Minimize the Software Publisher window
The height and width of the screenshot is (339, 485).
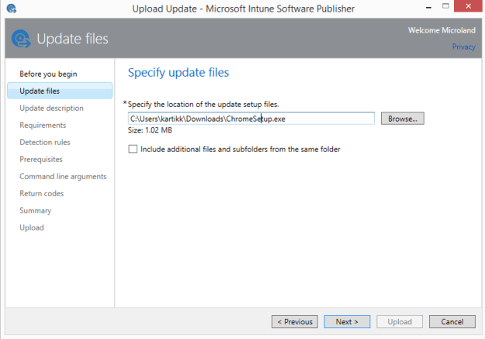(428, 7)
